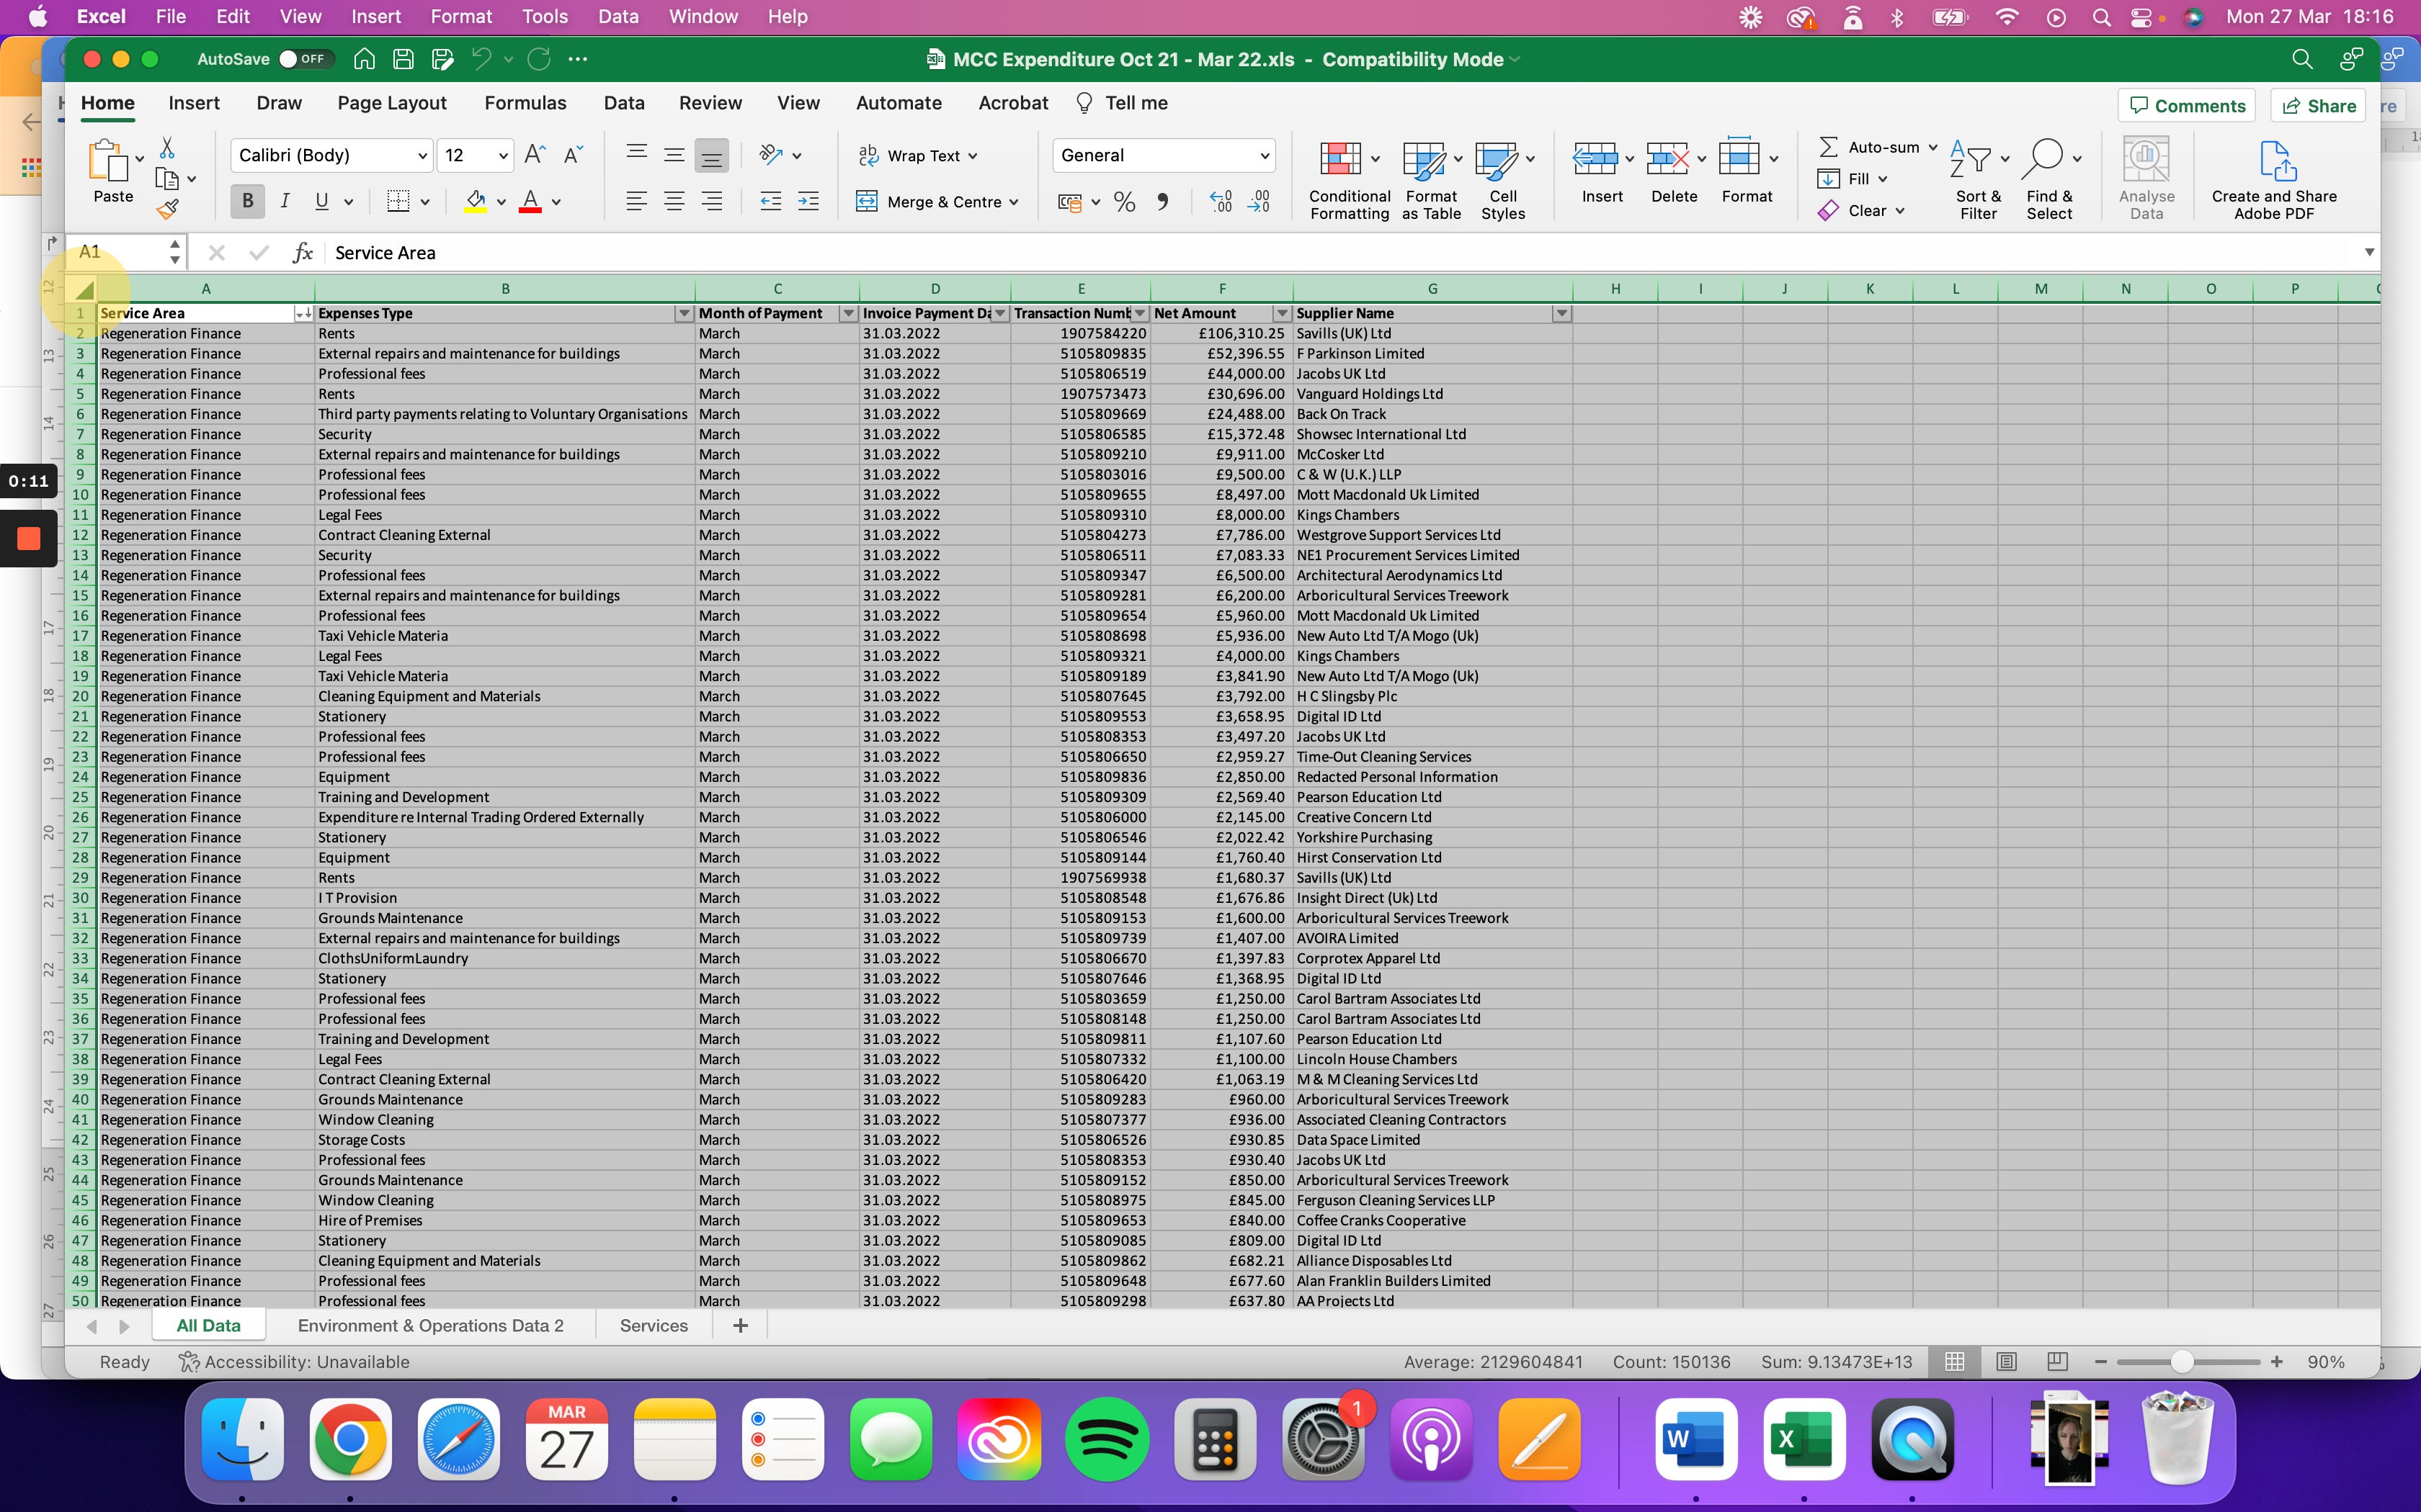2421x1512 pixels.
Task: Open Month of Payment filter dropdown
Action: click(848, 313)
